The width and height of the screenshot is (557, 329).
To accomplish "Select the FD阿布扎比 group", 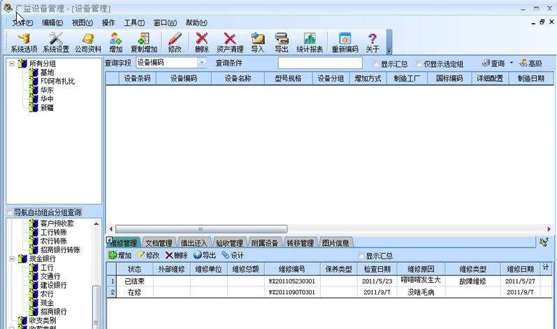I will 57,81.
